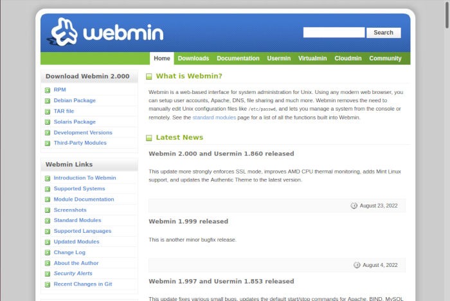The image size is (450, 301).
Task: Open the Home tab
Action: 162,59
